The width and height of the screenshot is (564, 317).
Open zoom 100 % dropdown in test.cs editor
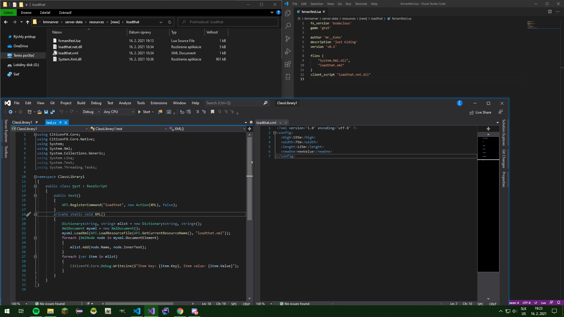[19, 304]
